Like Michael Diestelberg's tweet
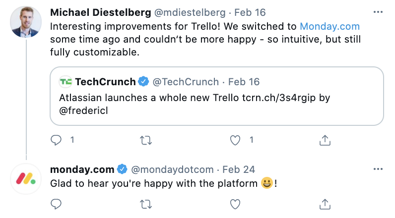 pos(235,140)
